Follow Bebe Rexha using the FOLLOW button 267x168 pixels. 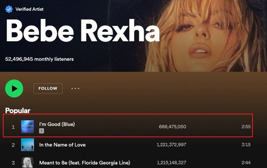coord(48,88)
